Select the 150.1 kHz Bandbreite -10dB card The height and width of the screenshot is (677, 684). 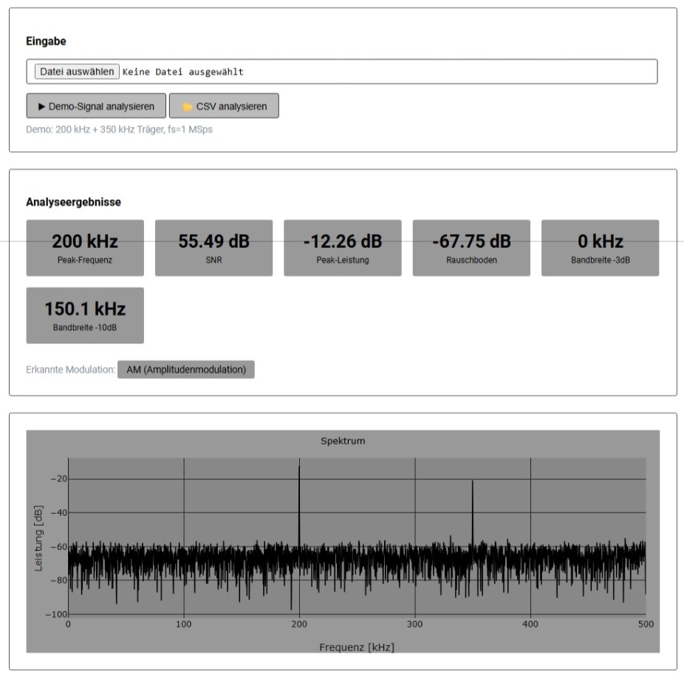[x=85, y=315]
